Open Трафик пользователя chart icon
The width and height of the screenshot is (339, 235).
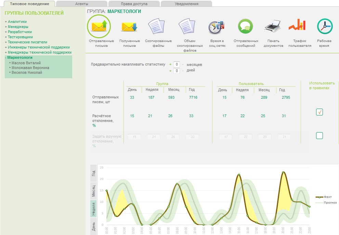[x=297, y=25]
